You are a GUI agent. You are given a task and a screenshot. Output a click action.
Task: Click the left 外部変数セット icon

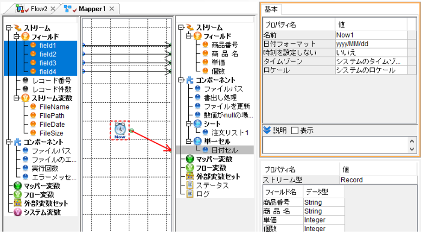(x=18, y=203)
